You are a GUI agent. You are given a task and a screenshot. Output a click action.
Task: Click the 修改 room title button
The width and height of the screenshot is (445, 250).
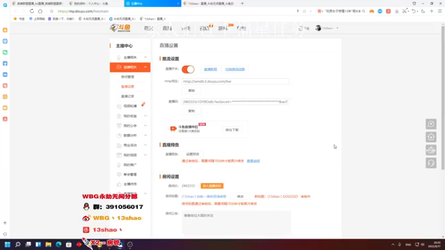coord(240,197)
